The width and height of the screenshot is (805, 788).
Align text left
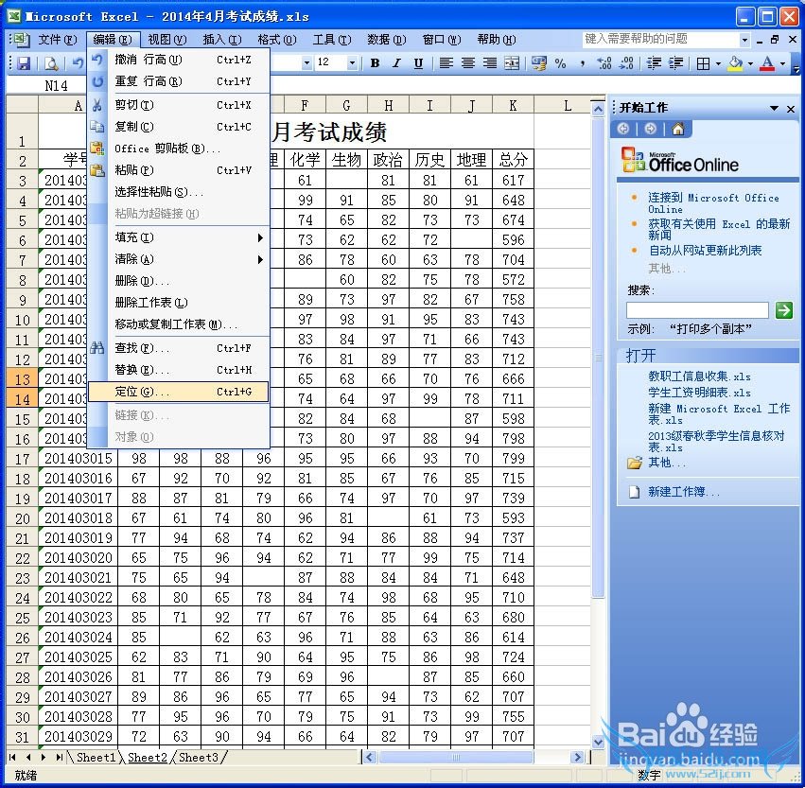coord(446,63)
